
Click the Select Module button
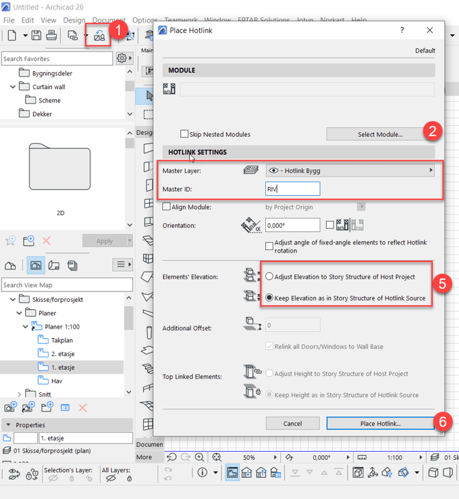pos(380,134)
